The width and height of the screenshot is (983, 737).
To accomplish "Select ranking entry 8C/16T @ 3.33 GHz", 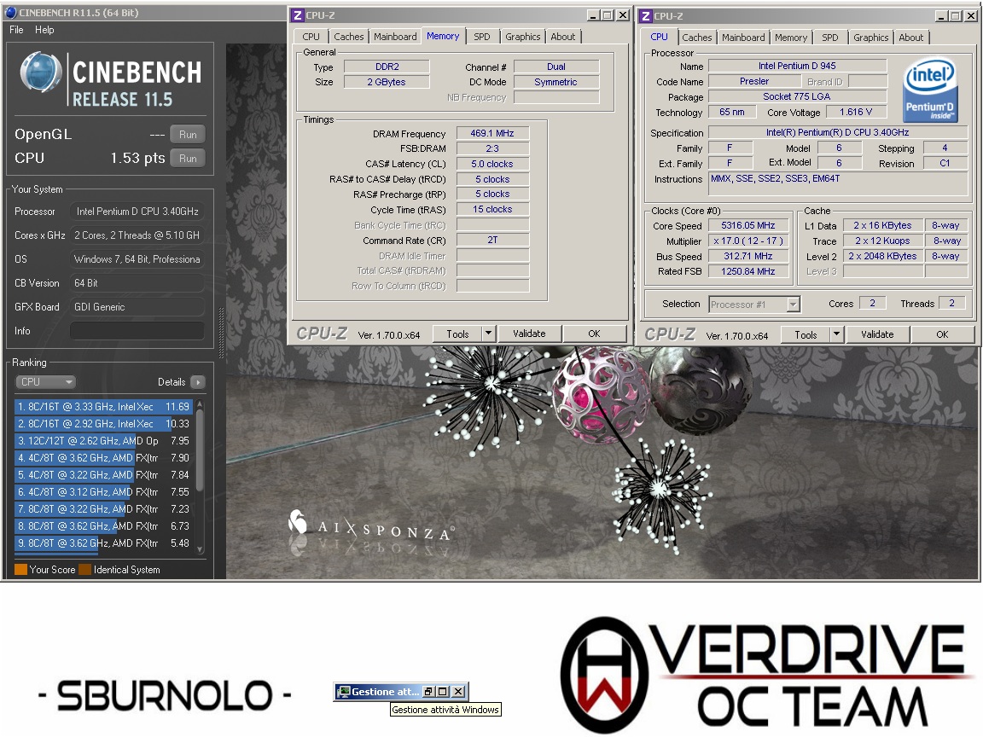I will [103, 407].
